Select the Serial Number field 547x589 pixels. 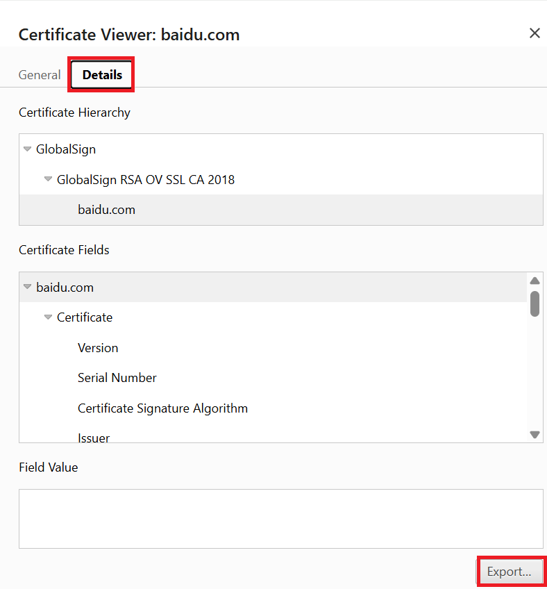click(117, 377)
